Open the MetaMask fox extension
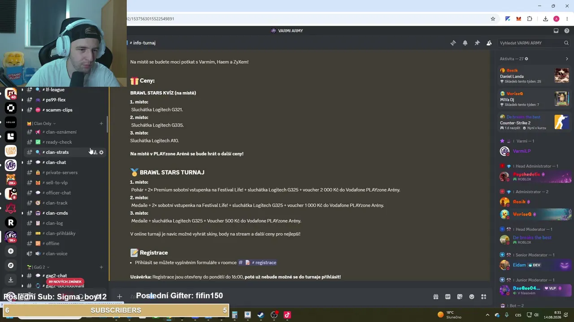This screenshot has height=322, width=574. [518, 19]
